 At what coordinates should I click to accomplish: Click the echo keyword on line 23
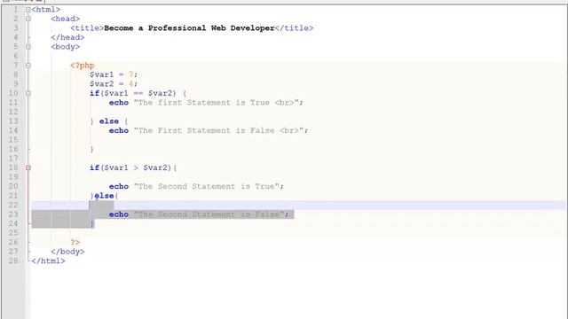click(119, 214)
